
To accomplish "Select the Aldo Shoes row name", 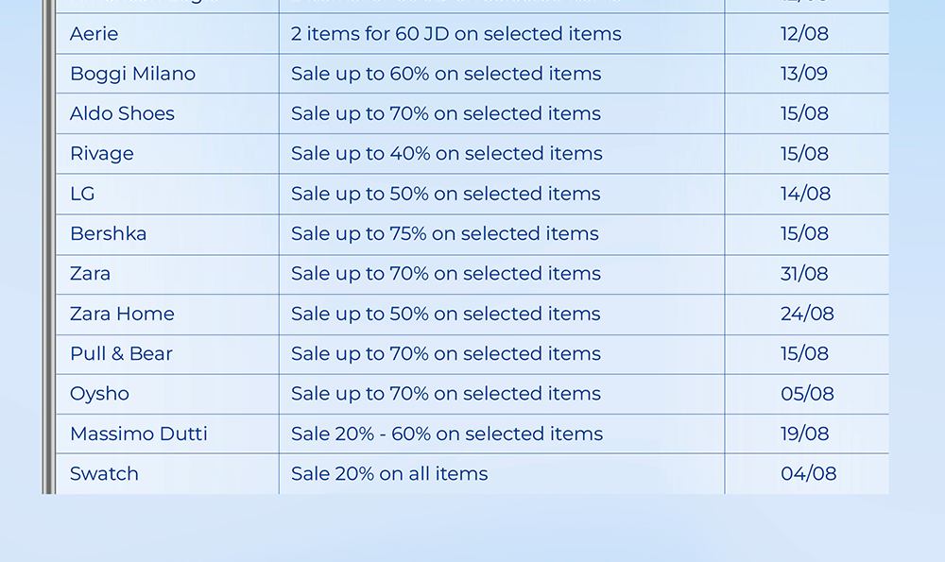I will point(122,113).
